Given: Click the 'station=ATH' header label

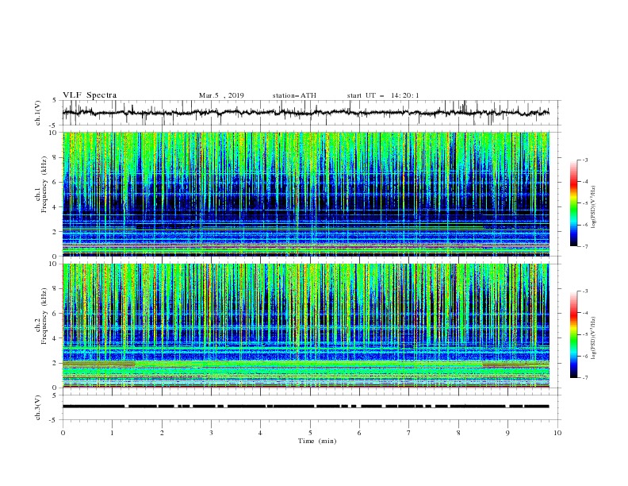Looking at the screenshot, I should (294, 95).
